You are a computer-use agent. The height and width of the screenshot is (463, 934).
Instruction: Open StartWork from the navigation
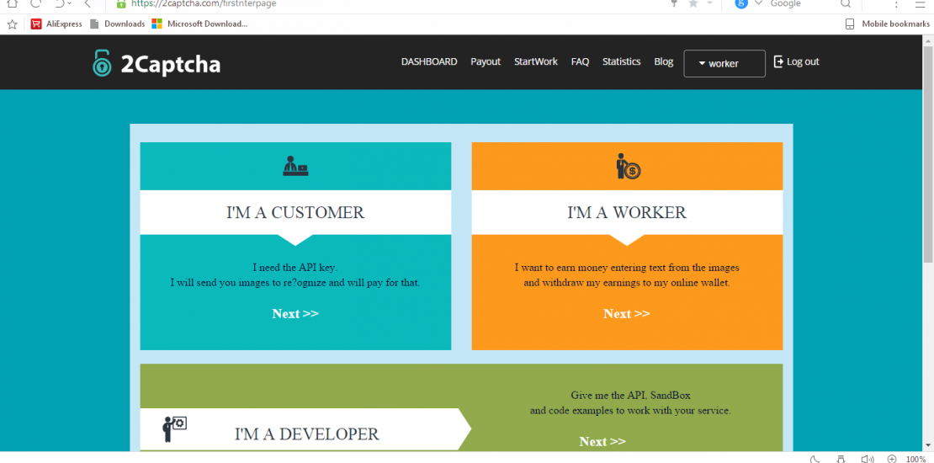tap(536, 61)
